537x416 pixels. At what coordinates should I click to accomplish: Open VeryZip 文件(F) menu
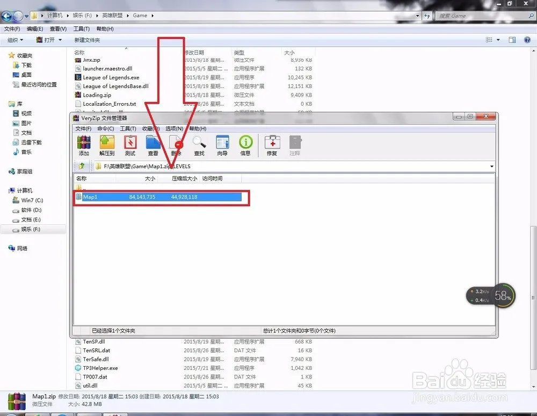pyautogui.click(x=83, y=128)
